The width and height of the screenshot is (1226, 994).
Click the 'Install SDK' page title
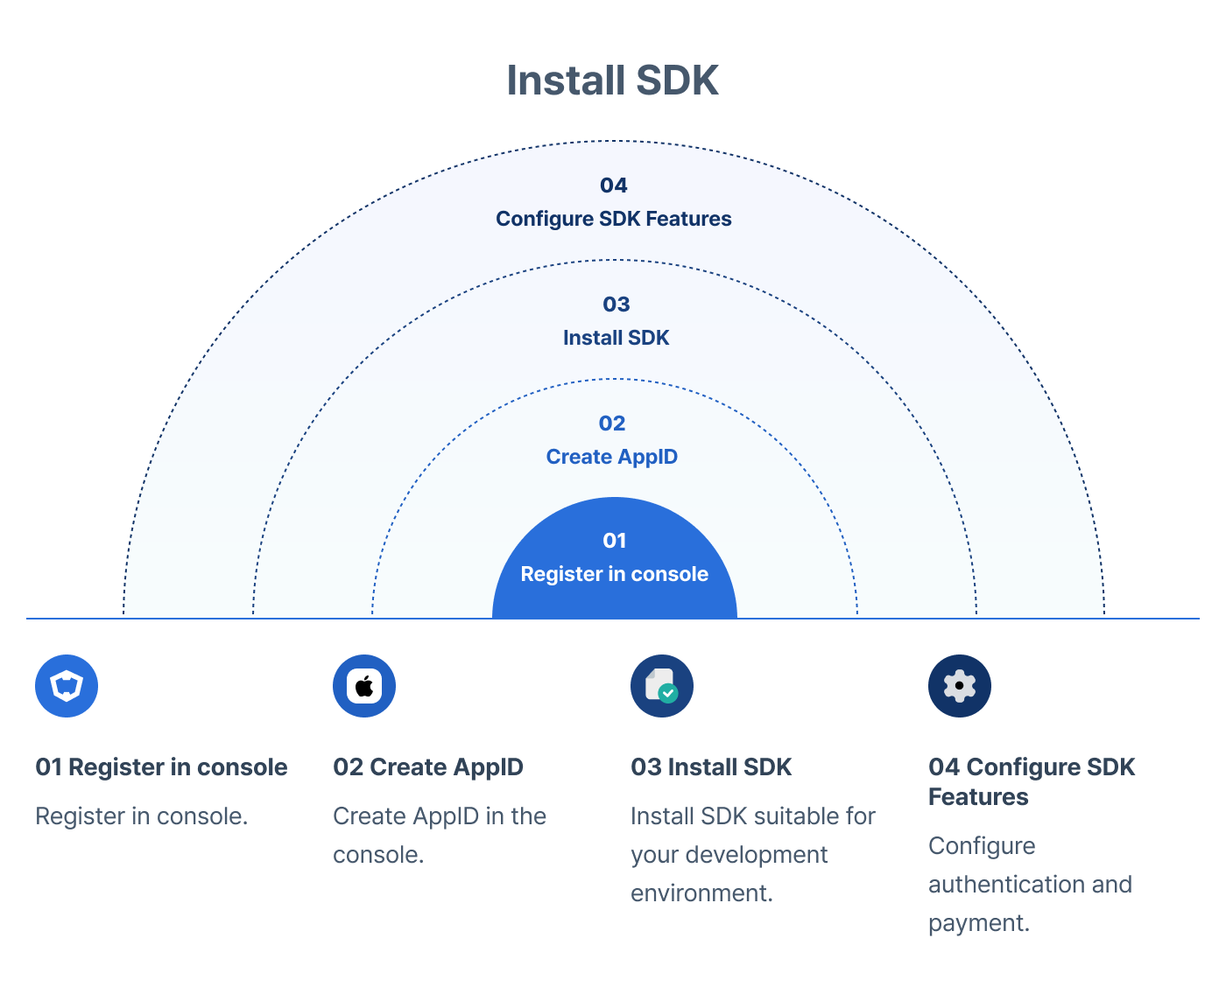tap(613, 80)
